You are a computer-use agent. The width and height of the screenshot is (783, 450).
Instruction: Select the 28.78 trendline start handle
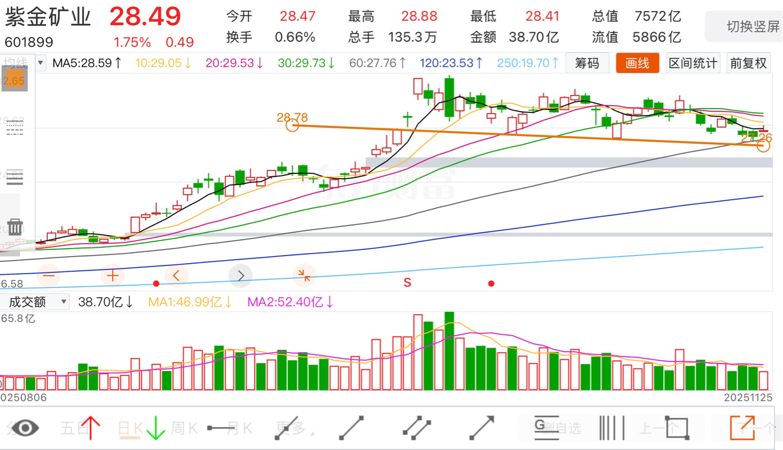tap(292, 125)
